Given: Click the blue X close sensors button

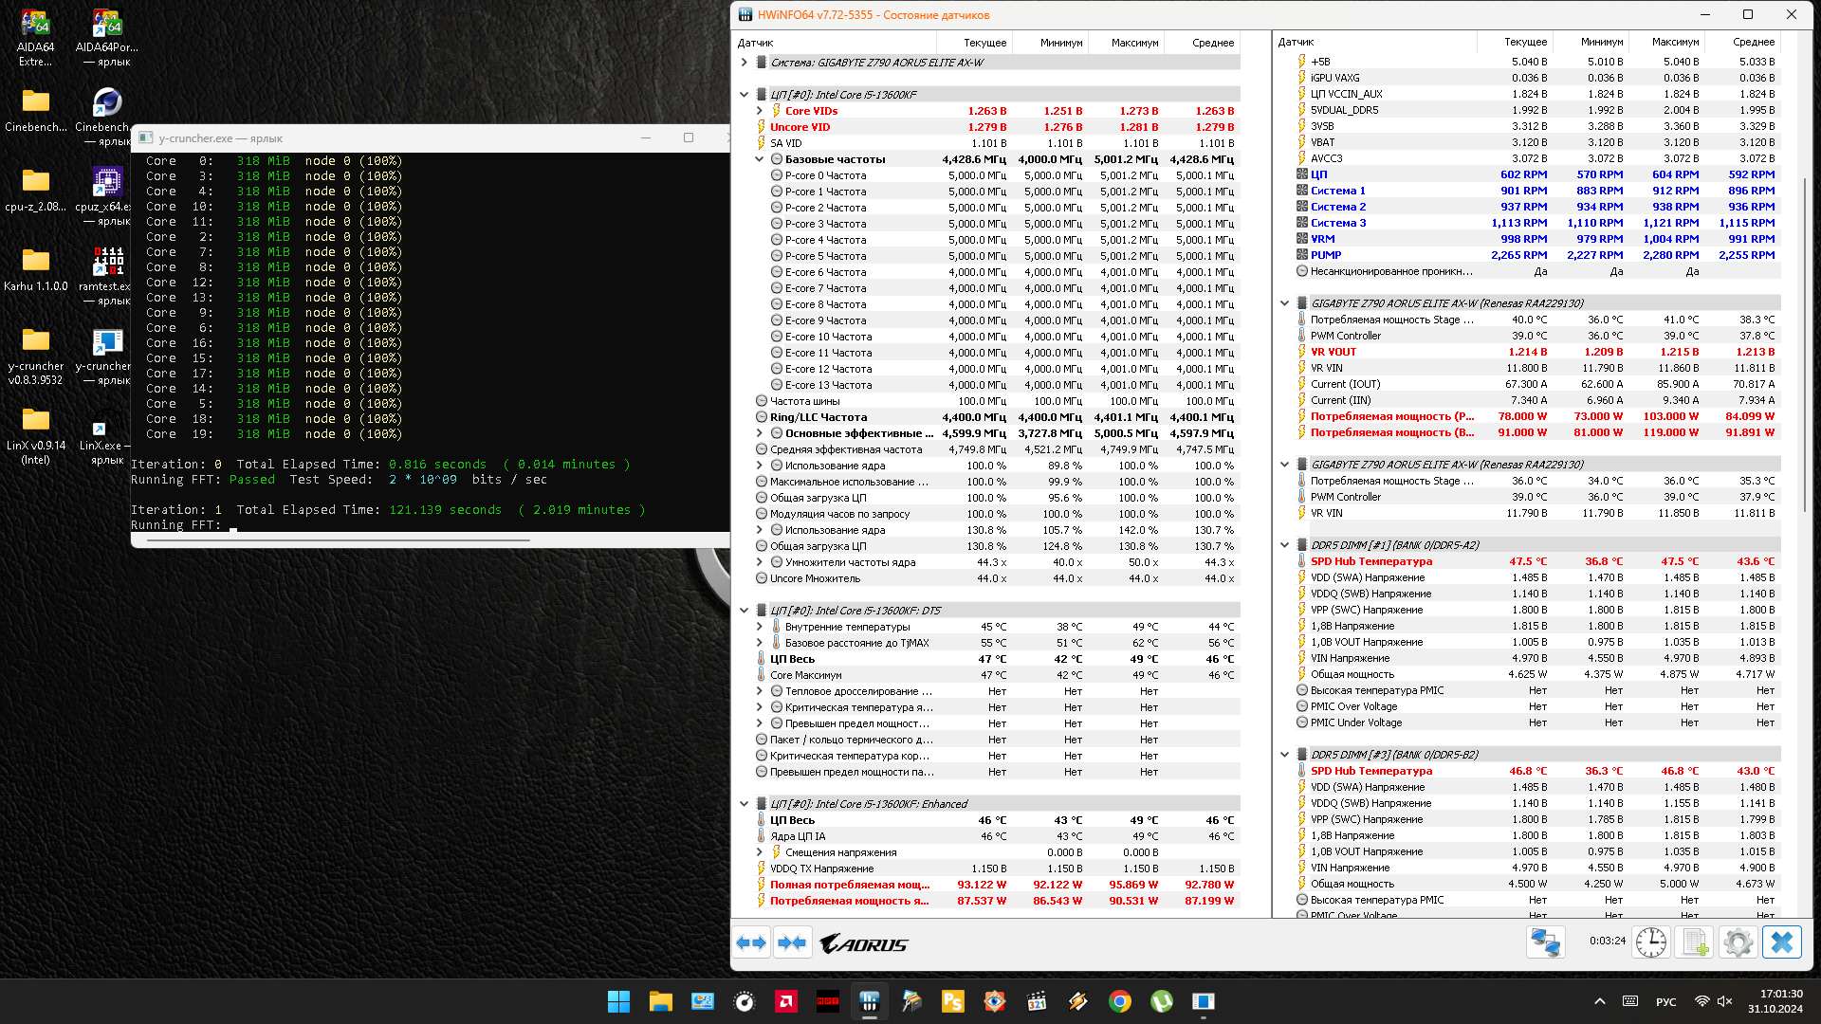Looking at the screenshot, I should (1781, 942).
